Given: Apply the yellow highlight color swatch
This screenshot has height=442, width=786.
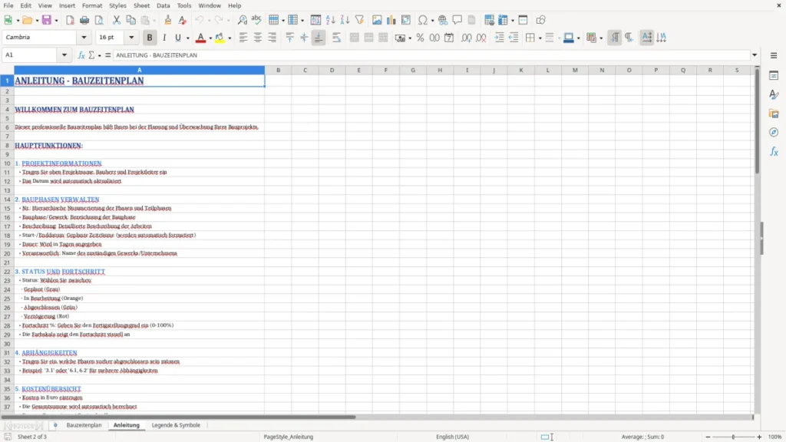Looking at the screenshot, I should click(x=220, y=38).
